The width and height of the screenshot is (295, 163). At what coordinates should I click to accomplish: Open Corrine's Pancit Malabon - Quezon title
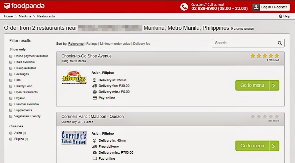coord(93,117)
